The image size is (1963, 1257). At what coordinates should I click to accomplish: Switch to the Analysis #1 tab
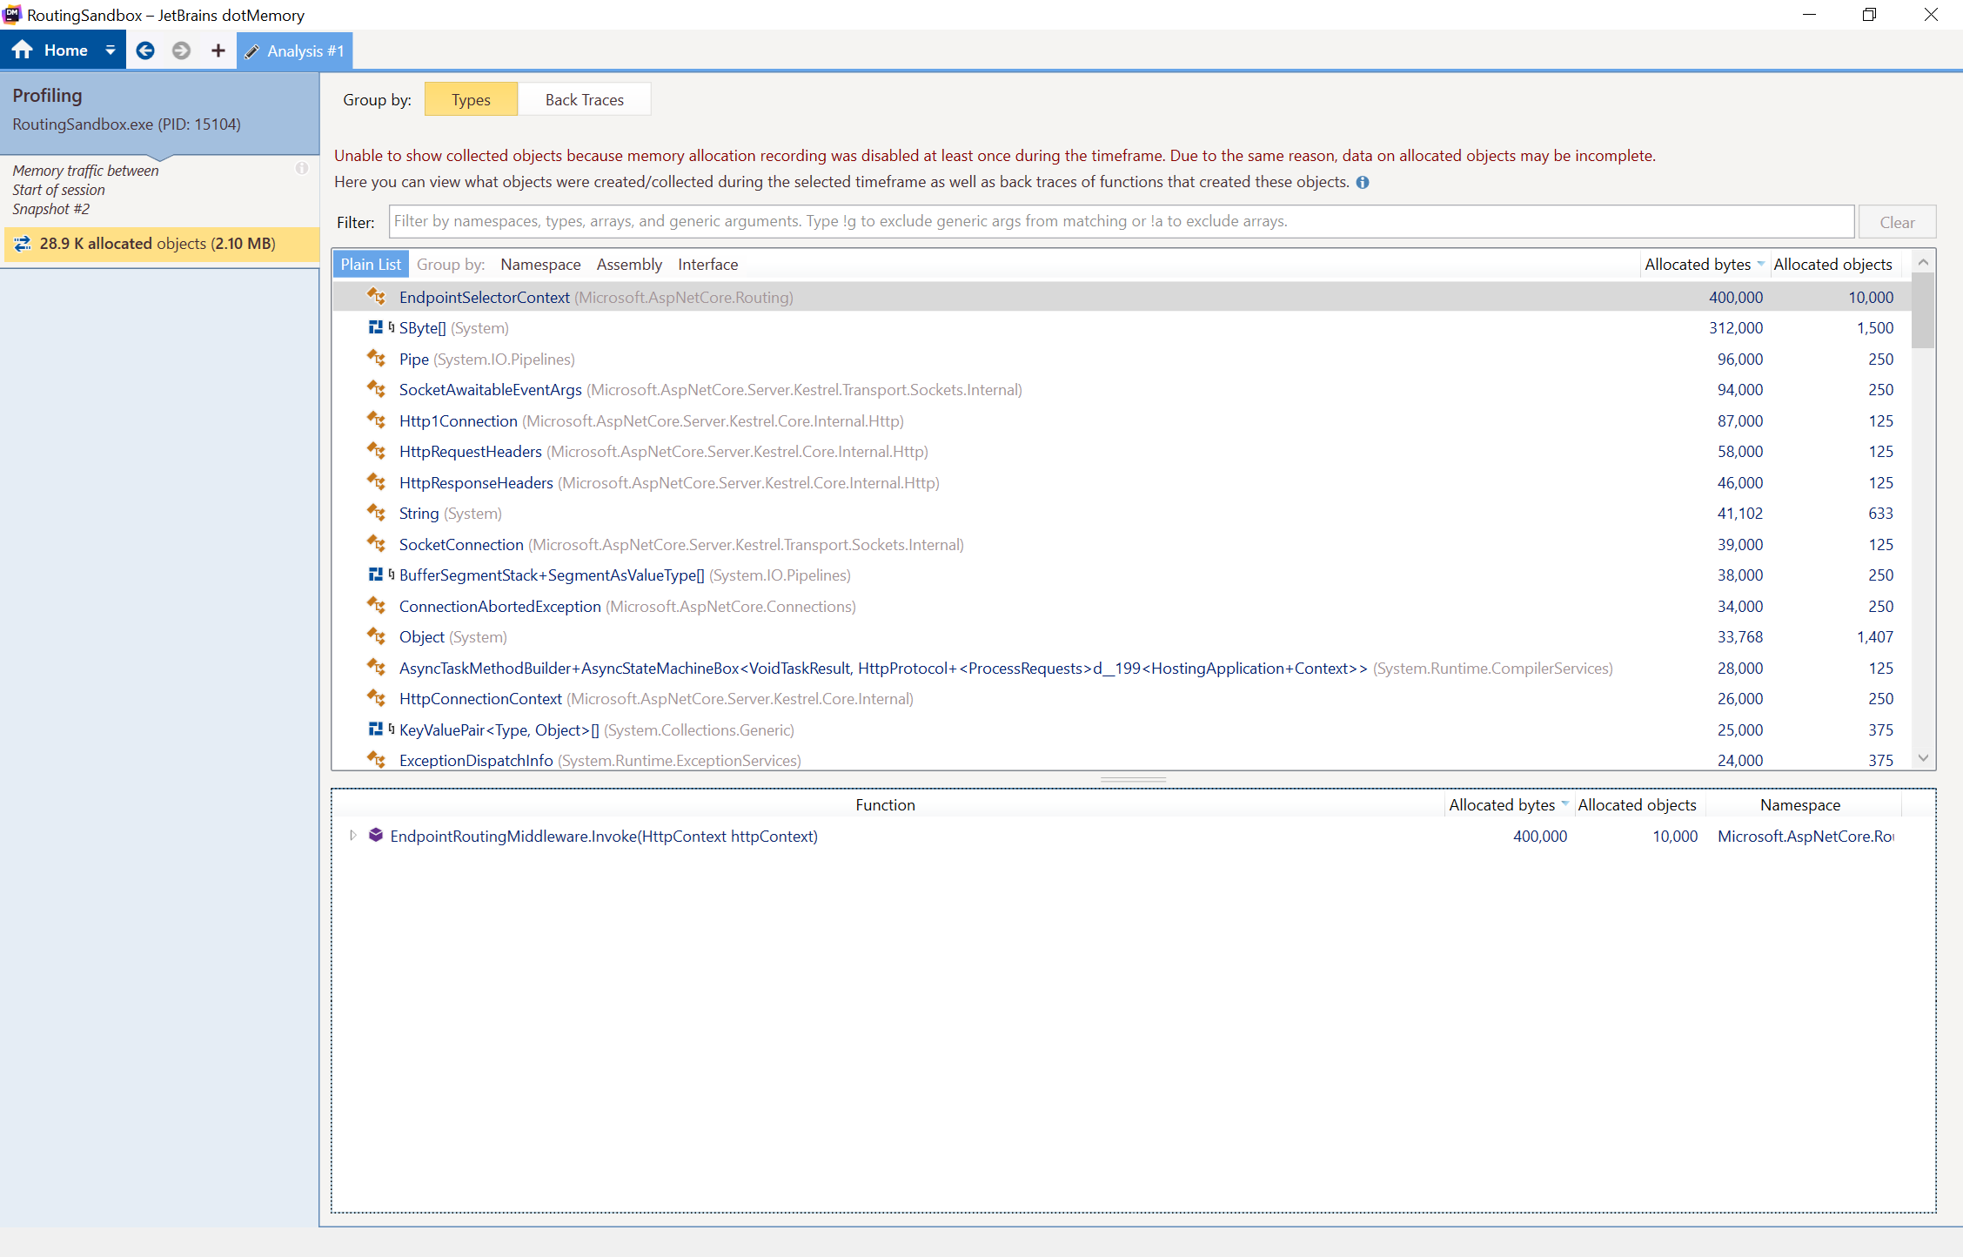point(294,50)
